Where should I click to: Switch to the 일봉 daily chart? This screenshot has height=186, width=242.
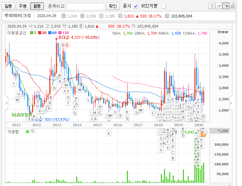8,6
